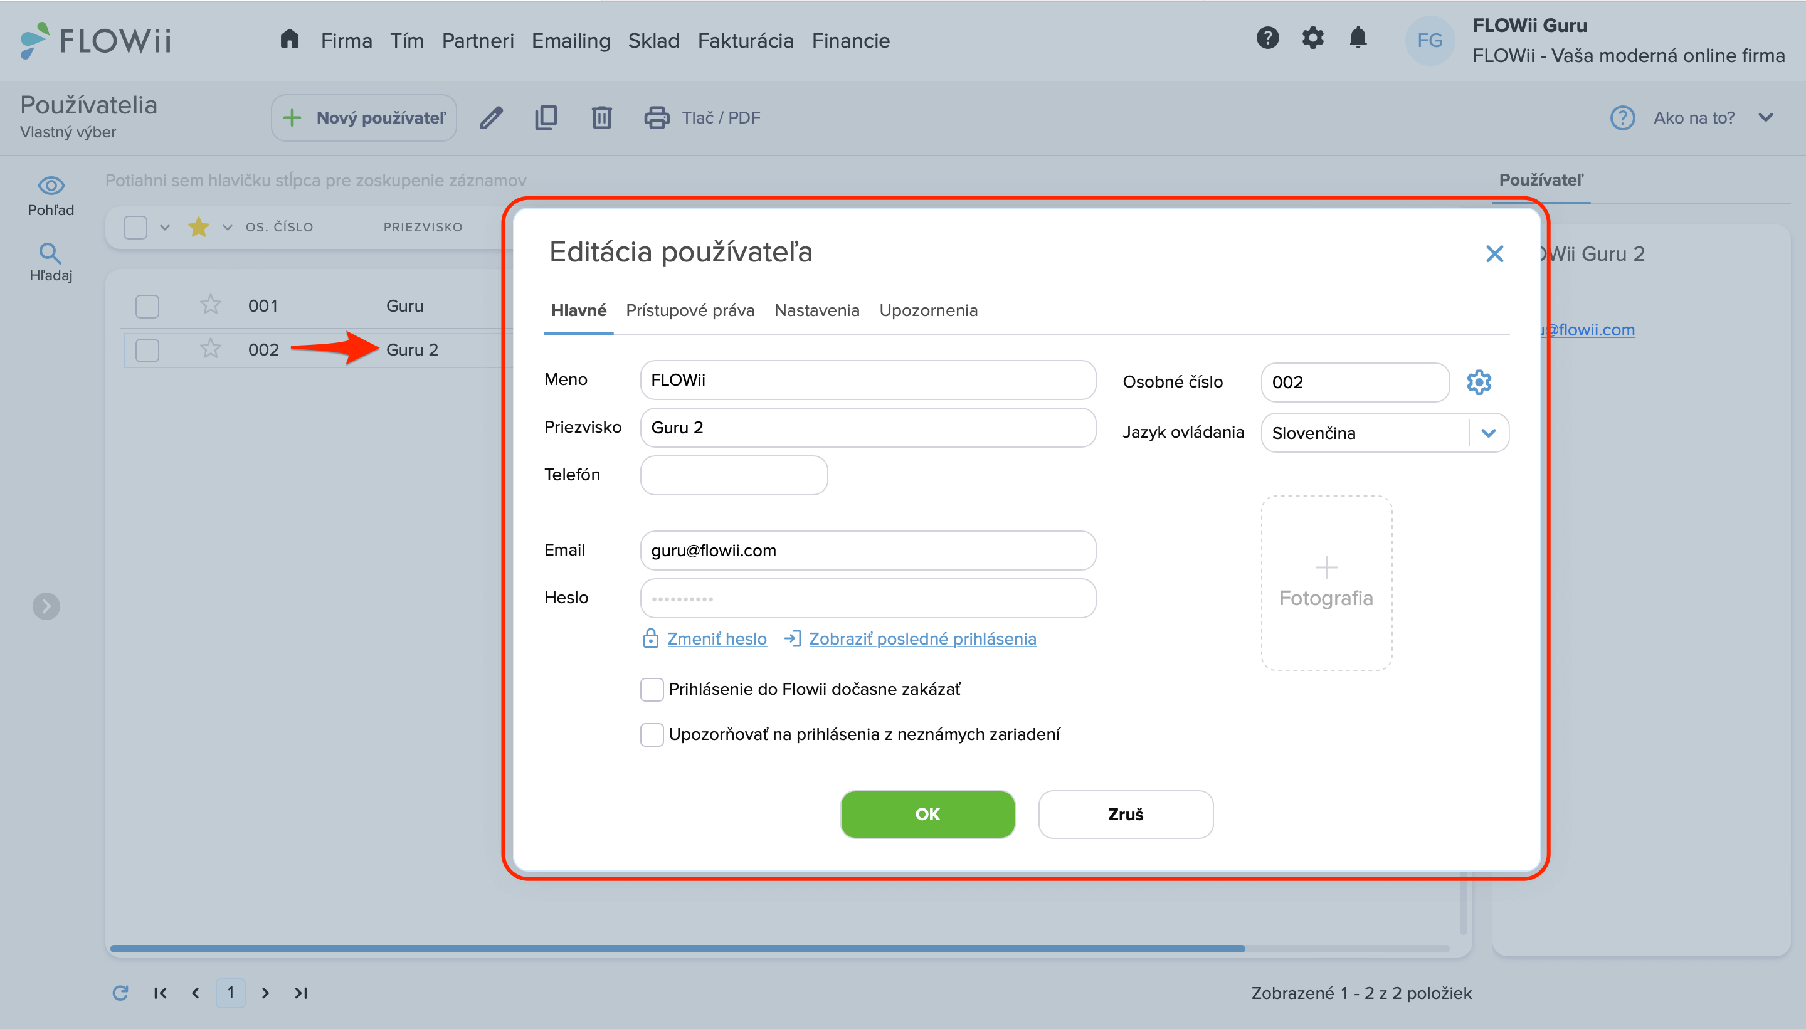Enable Prihlásenie do Flowii dočasne zakázať checkbox
The image size is (1806, 1029).
pos(652,689)
